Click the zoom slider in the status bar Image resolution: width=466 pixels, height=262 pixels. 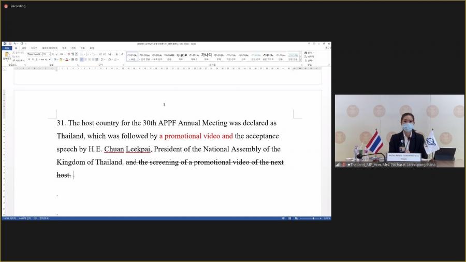click(313, 218)
